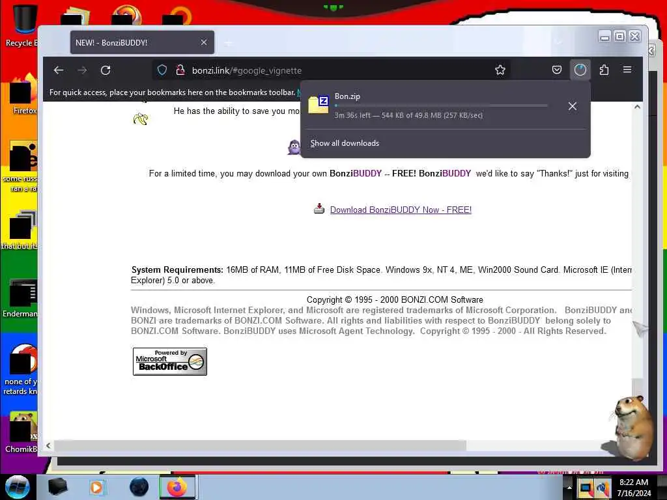Cancel the Bon.zip download
Screen dimensions: 667x500
click(573, 106)
